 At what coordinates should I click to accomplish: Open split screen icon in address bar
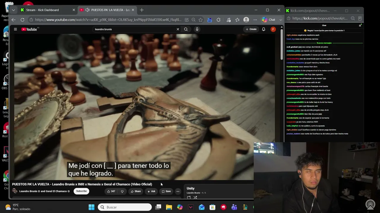(x=187, y=20)
